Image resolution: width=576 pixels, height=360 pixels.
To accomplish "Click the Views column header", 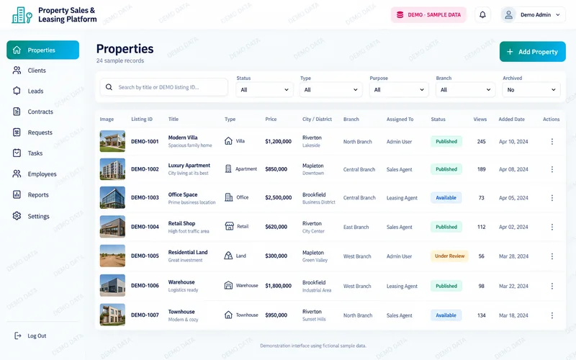I will point(480,119).
